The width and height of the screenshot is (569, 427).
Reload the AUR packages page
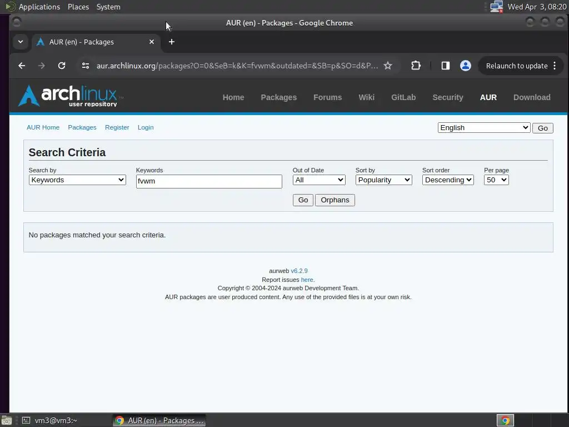point(62,66)
